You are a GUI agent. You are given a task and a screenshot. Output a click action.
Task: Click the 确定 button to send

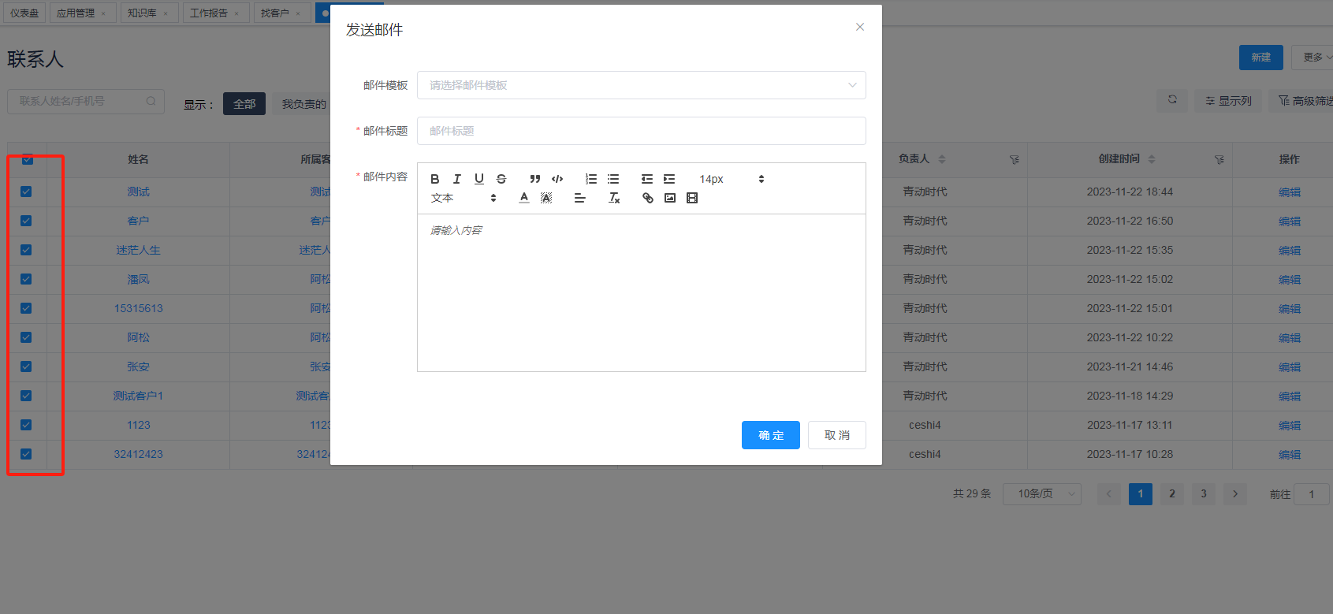click(x=770, y=435)
